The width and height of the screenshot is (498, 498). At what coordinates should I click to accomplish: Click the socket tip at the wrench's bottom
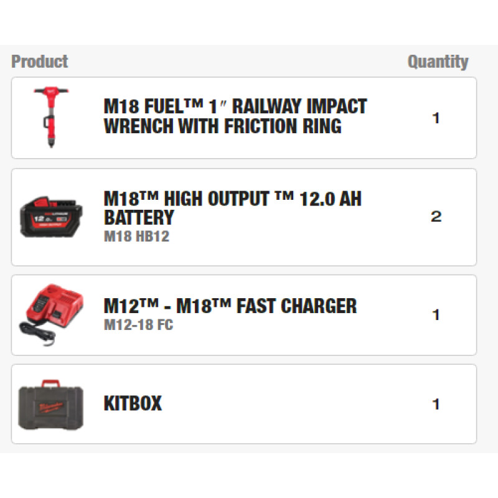[x=51, y=143]
